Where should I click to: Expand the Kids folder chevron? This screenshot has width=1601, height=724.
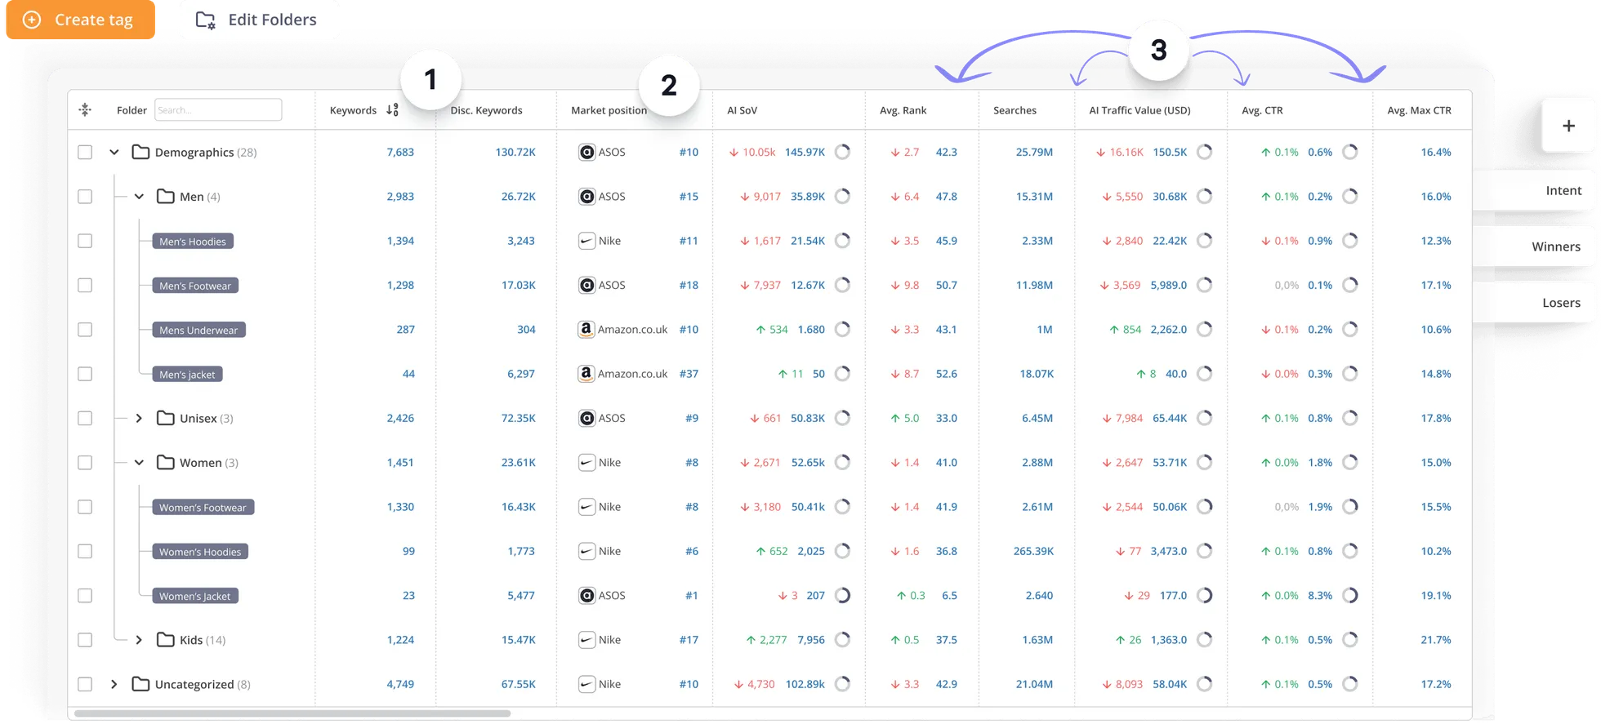(x=139, y=640)
